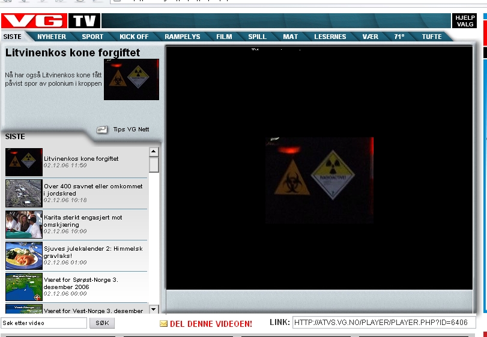Open the SPILL tab

257,37
